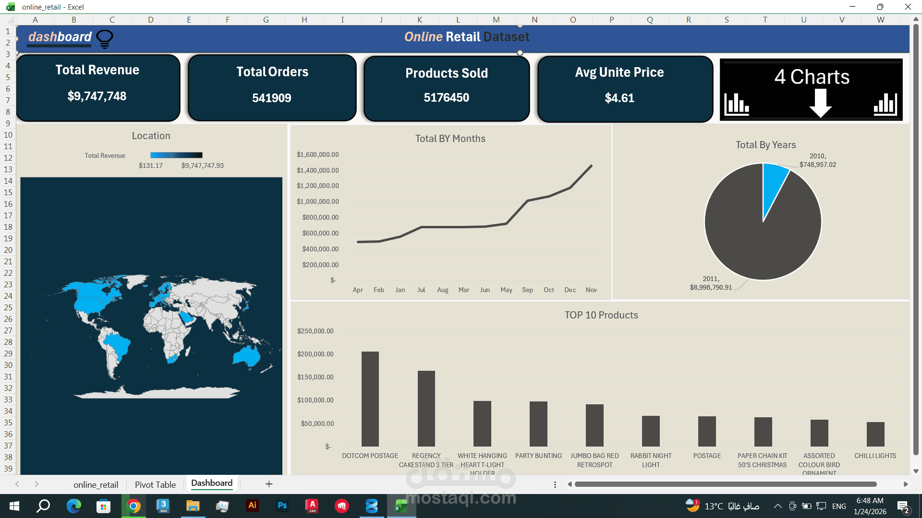Open Microsoft Store from the taskbar
Screen dimensions: 922x518
click(103, 506)
